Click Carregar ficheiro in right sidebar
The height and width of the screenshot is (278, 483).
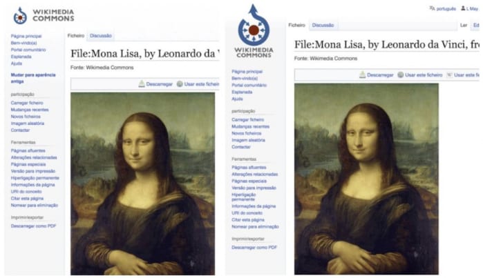tap(248, 119)
